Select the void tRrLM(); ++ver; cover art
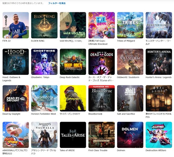Image resolution: width=174 pixels, height=157 pixels. [73, 25]
